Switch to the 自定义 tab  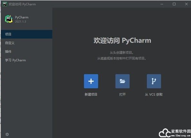pos(27,43)
